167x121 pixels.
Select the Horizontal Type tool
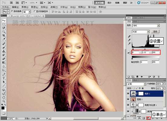(x=4, y=78)
